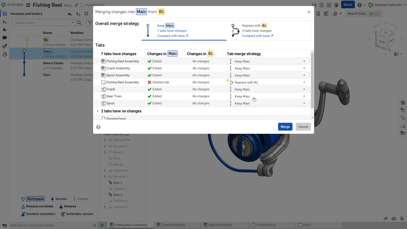This screenshot has height=229, width=407.
Task: Click the Search history input field
Action: point(42,23)
